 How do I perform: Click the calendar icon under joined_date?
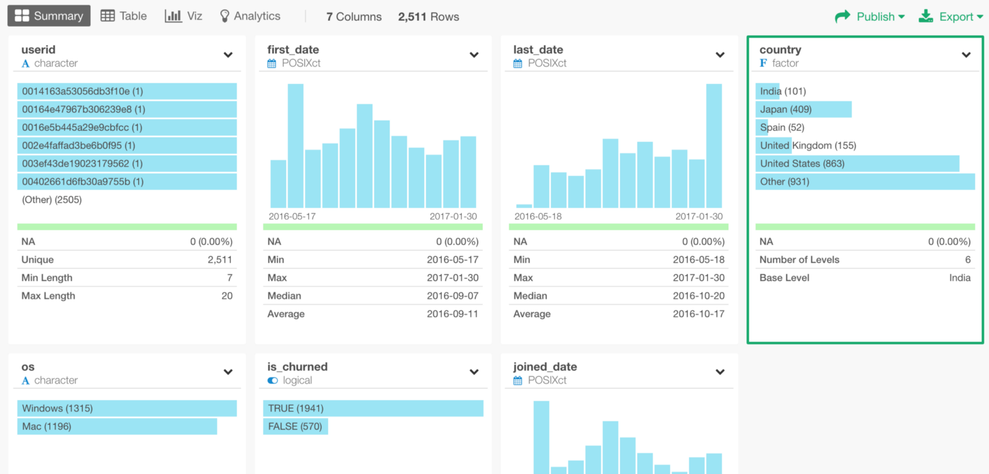(518, 381)
